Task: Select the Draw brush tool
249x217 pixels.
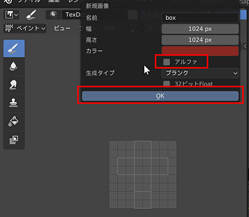Action: [x=14, y=48]
